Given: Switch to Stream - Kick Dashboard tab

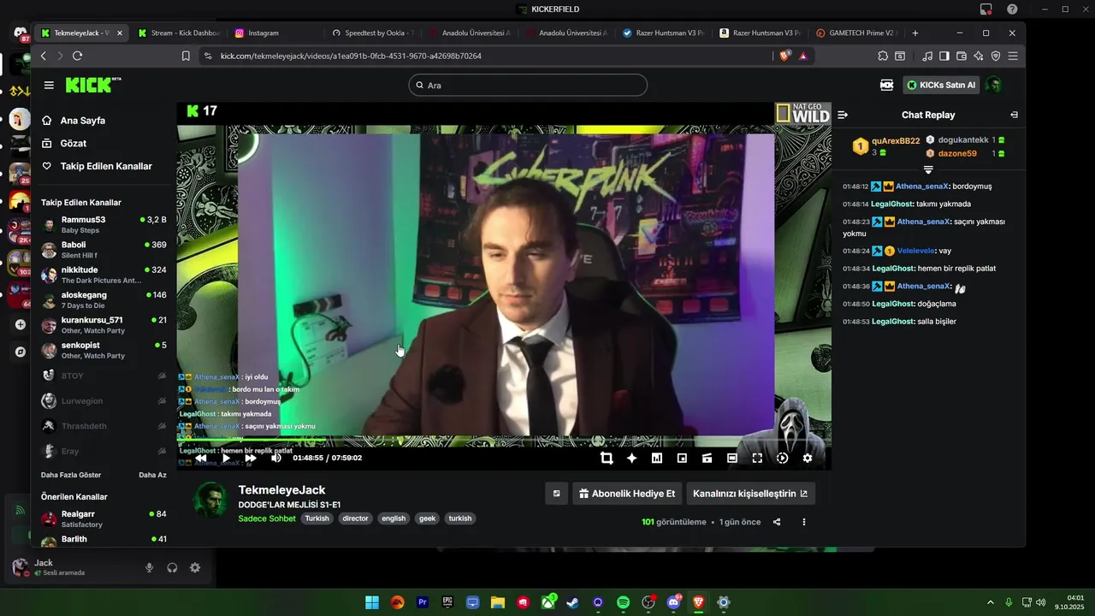Looking at the screenshot, I should 179,33.
